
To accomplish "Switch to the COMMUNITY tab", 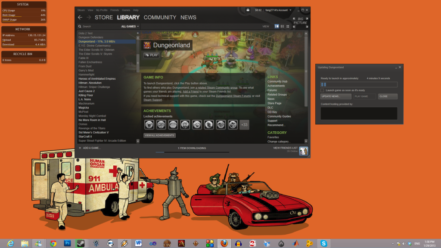I will pos(160,17).
